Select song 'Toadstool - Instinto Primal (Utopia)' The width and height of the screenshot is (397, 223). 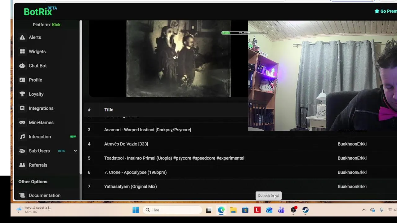pos(174,158)
